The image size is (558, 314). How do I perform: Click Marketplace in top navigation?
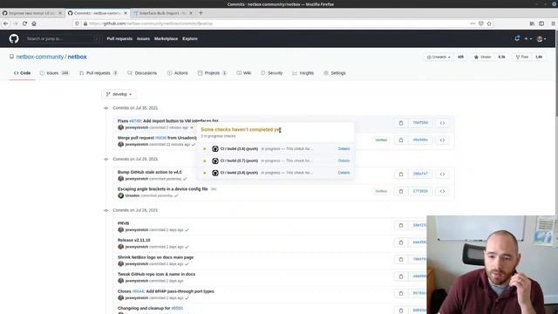(x=166, y=38)
